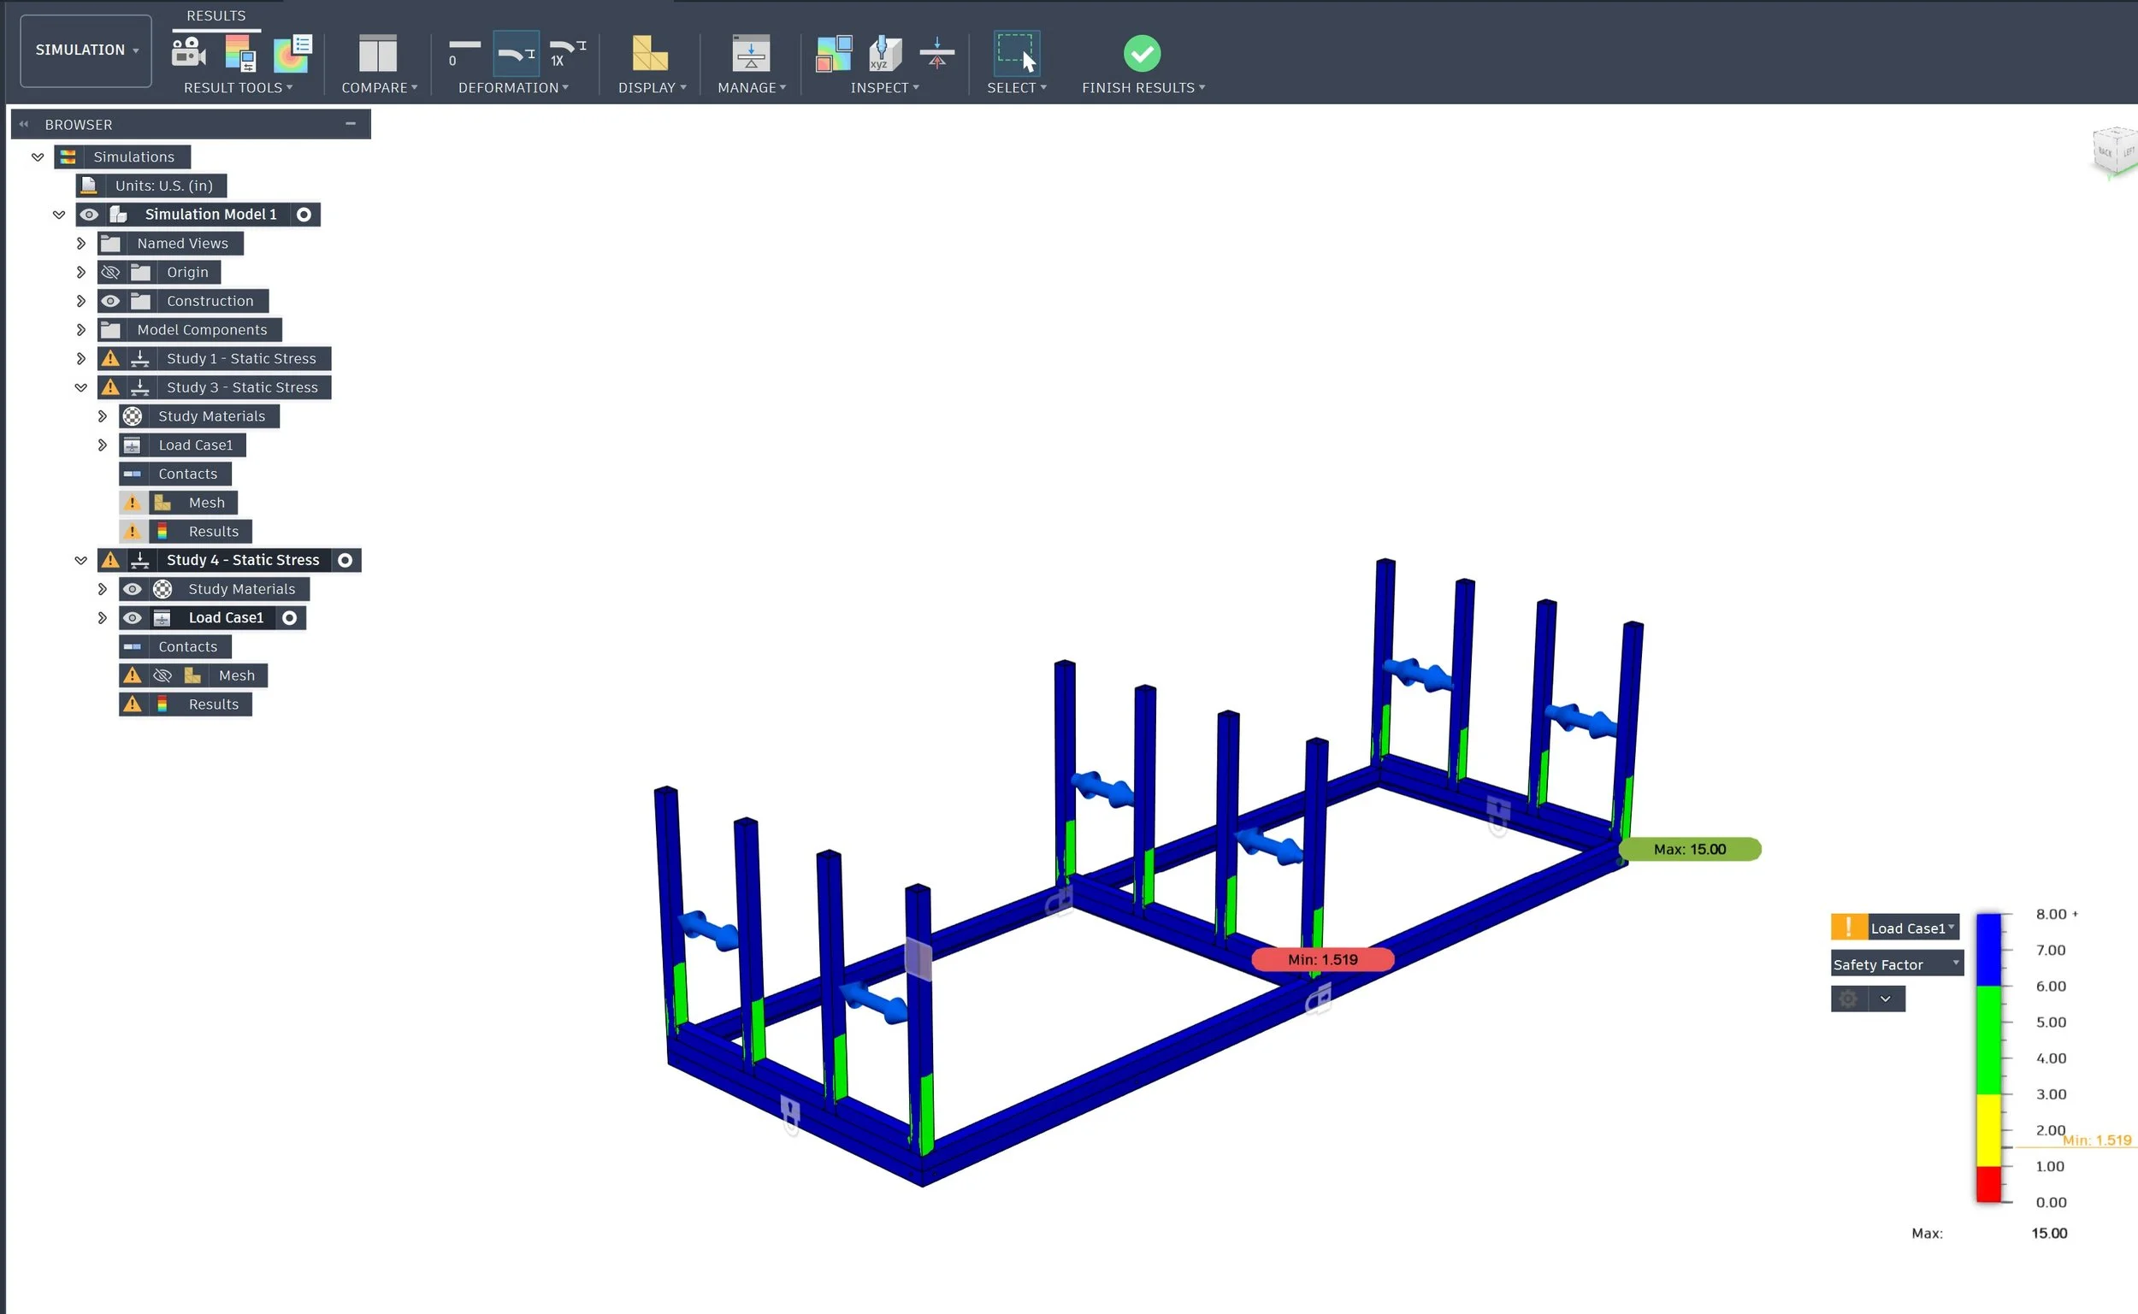Viewport: 2138px width, 1314px height.
Task: Click the Compare results icon
Action: 377,53
